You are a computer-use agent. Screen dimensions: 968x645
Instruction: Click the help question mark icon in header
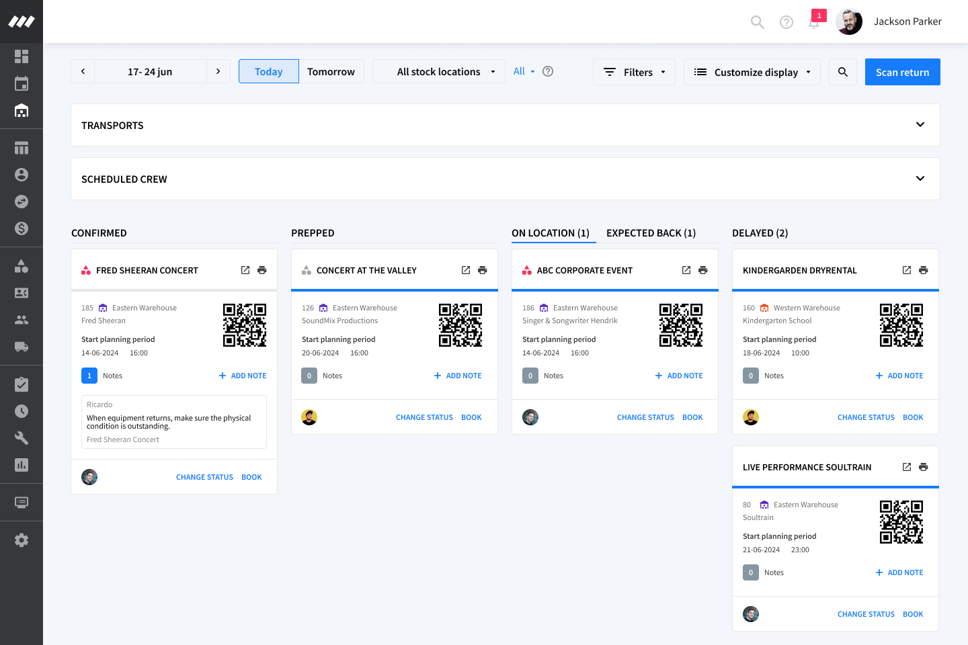click(x=786, y=22)
